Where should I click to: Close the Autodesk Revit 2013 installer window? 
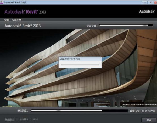click(156, 3)
